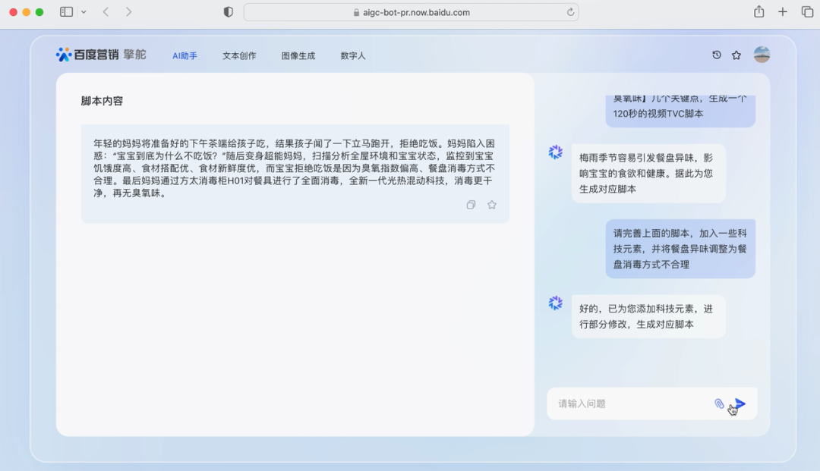Image resolution: width=820 pixels, height=471 pixels.
Task: Open favorites star in top header
Action: click(x=736, y=55)
